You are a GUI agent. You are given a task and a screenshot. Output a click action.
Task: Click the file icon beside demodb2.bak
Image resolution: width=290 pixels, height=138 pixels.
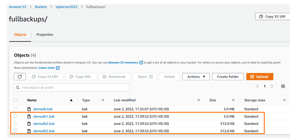pos(29,124)
